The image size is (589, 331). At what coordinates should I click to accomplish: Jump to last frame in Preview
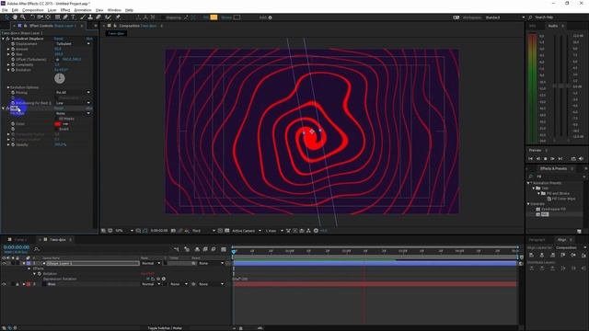pos(560,159)
